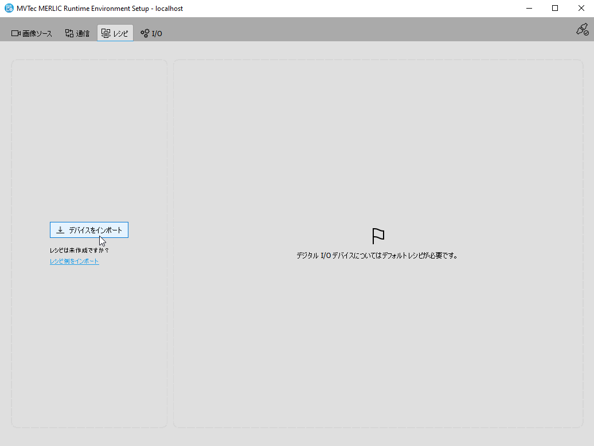Click the レシピは未作成ですか？ text
Screen dimensions: 594x446
[x=79, y=250]
